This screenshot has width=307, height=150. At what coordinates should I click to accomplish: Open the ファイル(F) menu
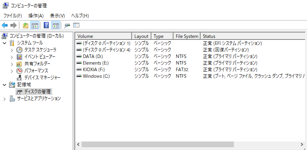pos(12,16)
